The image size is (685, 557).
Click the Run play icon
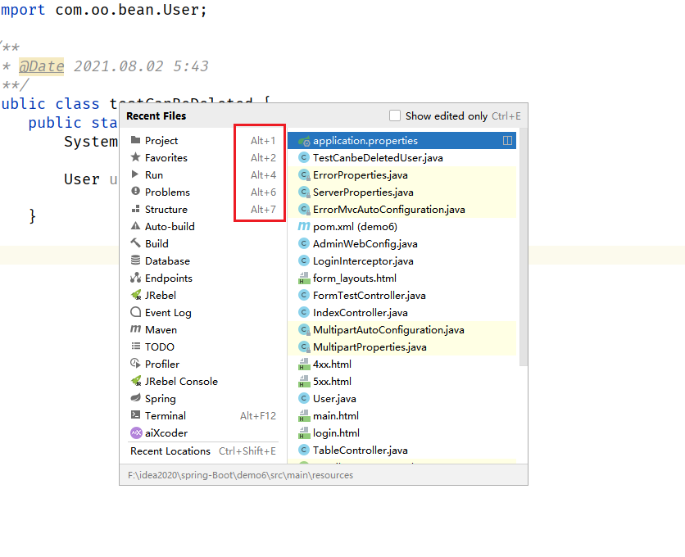coord(136,174)
